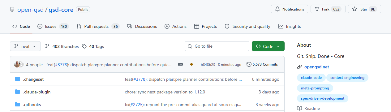
Task: Click the orange commit status dot
Action: tap(191, 64)
